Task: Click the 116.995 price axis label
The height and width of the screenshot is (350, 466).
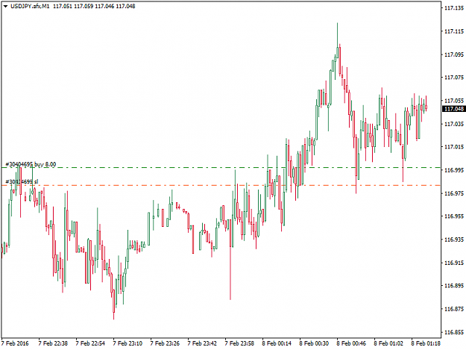Action: click(x=454, y=170)
